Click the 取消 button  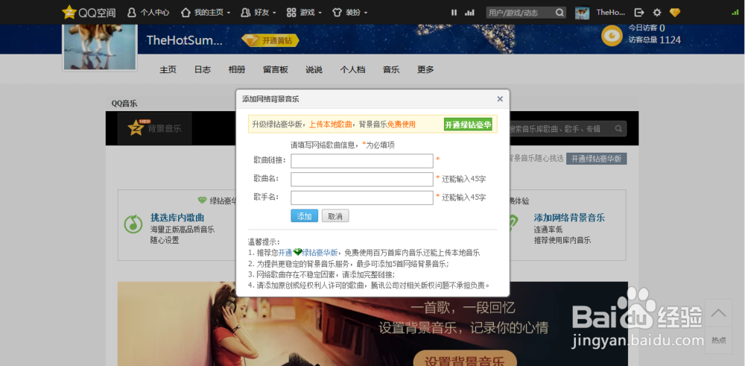pos(335,216)
